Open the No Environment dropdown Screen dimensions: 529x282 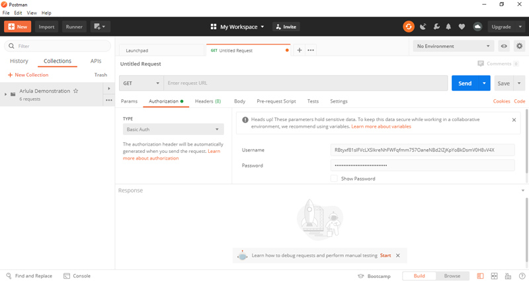point(454,46)
